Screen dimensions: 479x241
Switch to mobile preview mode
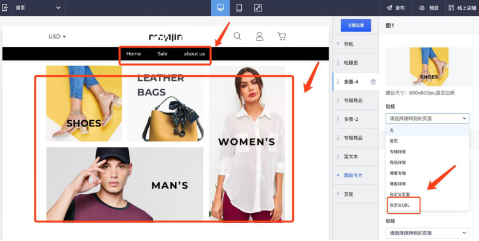[x=239, y=8]
